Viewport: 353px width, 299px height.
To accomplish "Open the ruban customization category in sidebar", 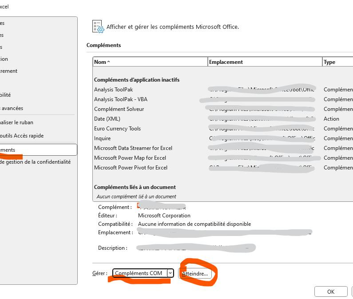I will [x=38, y=122].
